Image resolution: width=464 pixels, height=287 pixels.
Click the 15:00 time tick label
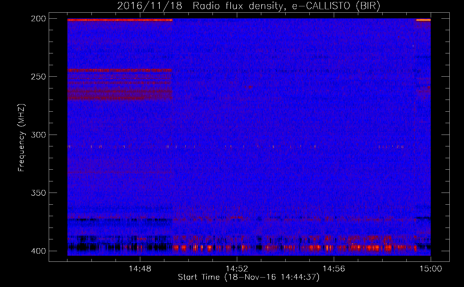(431, 269)
